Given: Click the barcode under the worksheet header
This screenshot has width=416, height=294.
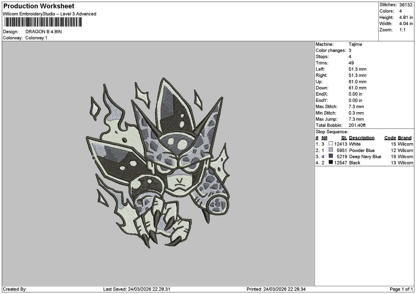Looking at the screenshot, I should pos(43,22).
